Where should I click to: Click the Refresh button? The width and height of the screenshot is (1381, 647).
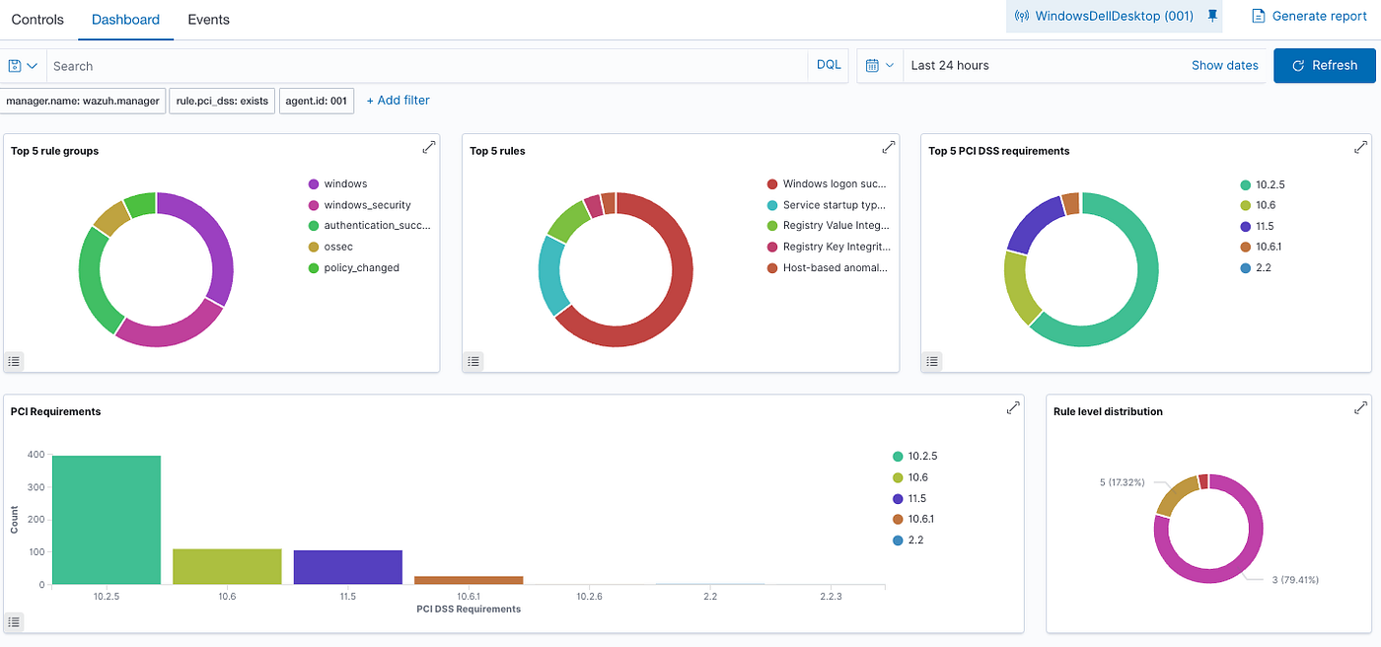(1323, 65)
